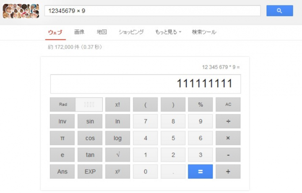Open the ショッピング tab

click(x=131, y=32)
